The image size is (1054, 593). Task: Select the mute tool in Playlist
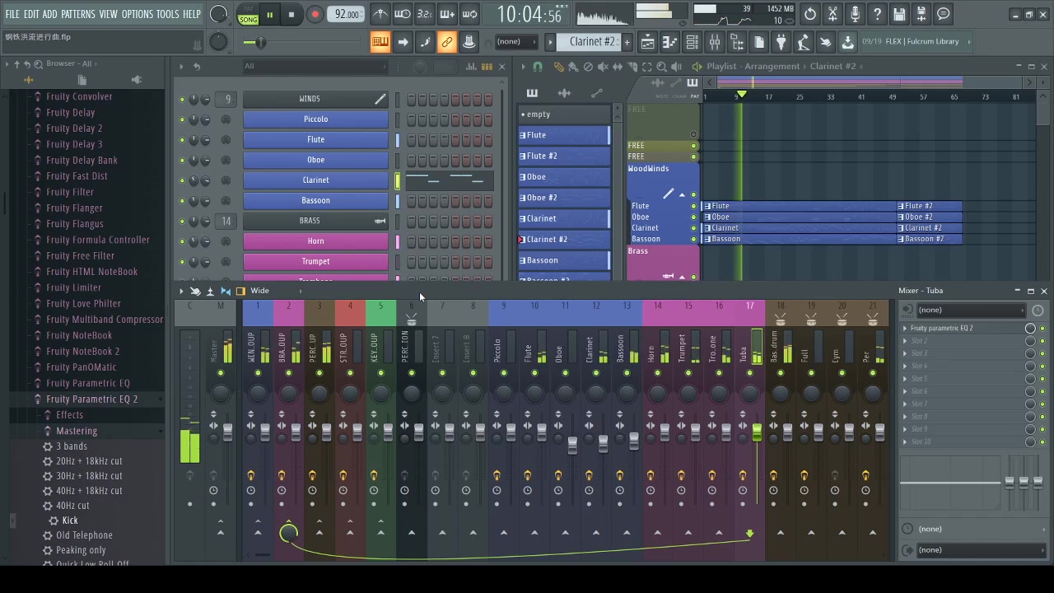coord(603,67)
